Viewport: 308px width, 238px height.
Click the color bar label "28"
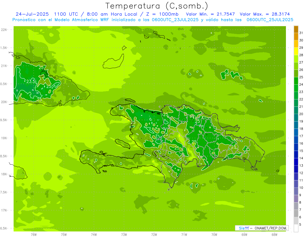coord(301,55)
